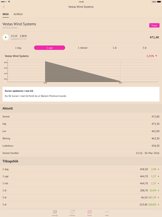Toggle the Følger follow button
Image resolution: width=162 pixels, height=217 pixels.
[154, 25]
